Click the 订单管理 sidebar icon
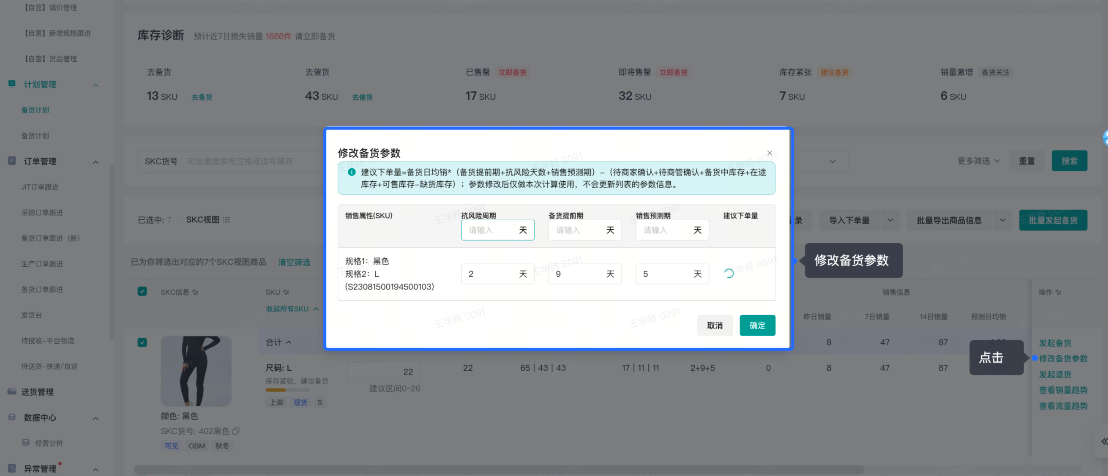This screenshot has width=1108, height=476. [12, 161]
